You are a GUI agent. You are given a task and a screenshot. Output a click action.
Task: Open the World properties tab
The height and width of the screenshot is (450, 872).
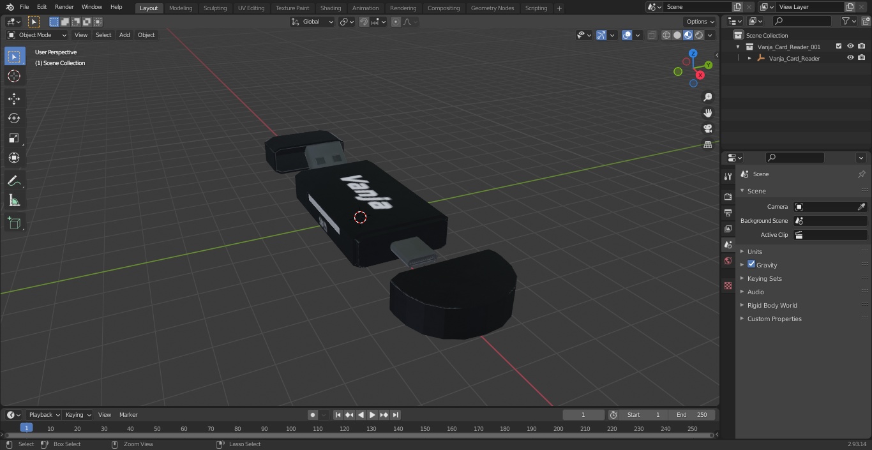click(x=728, y=260)
